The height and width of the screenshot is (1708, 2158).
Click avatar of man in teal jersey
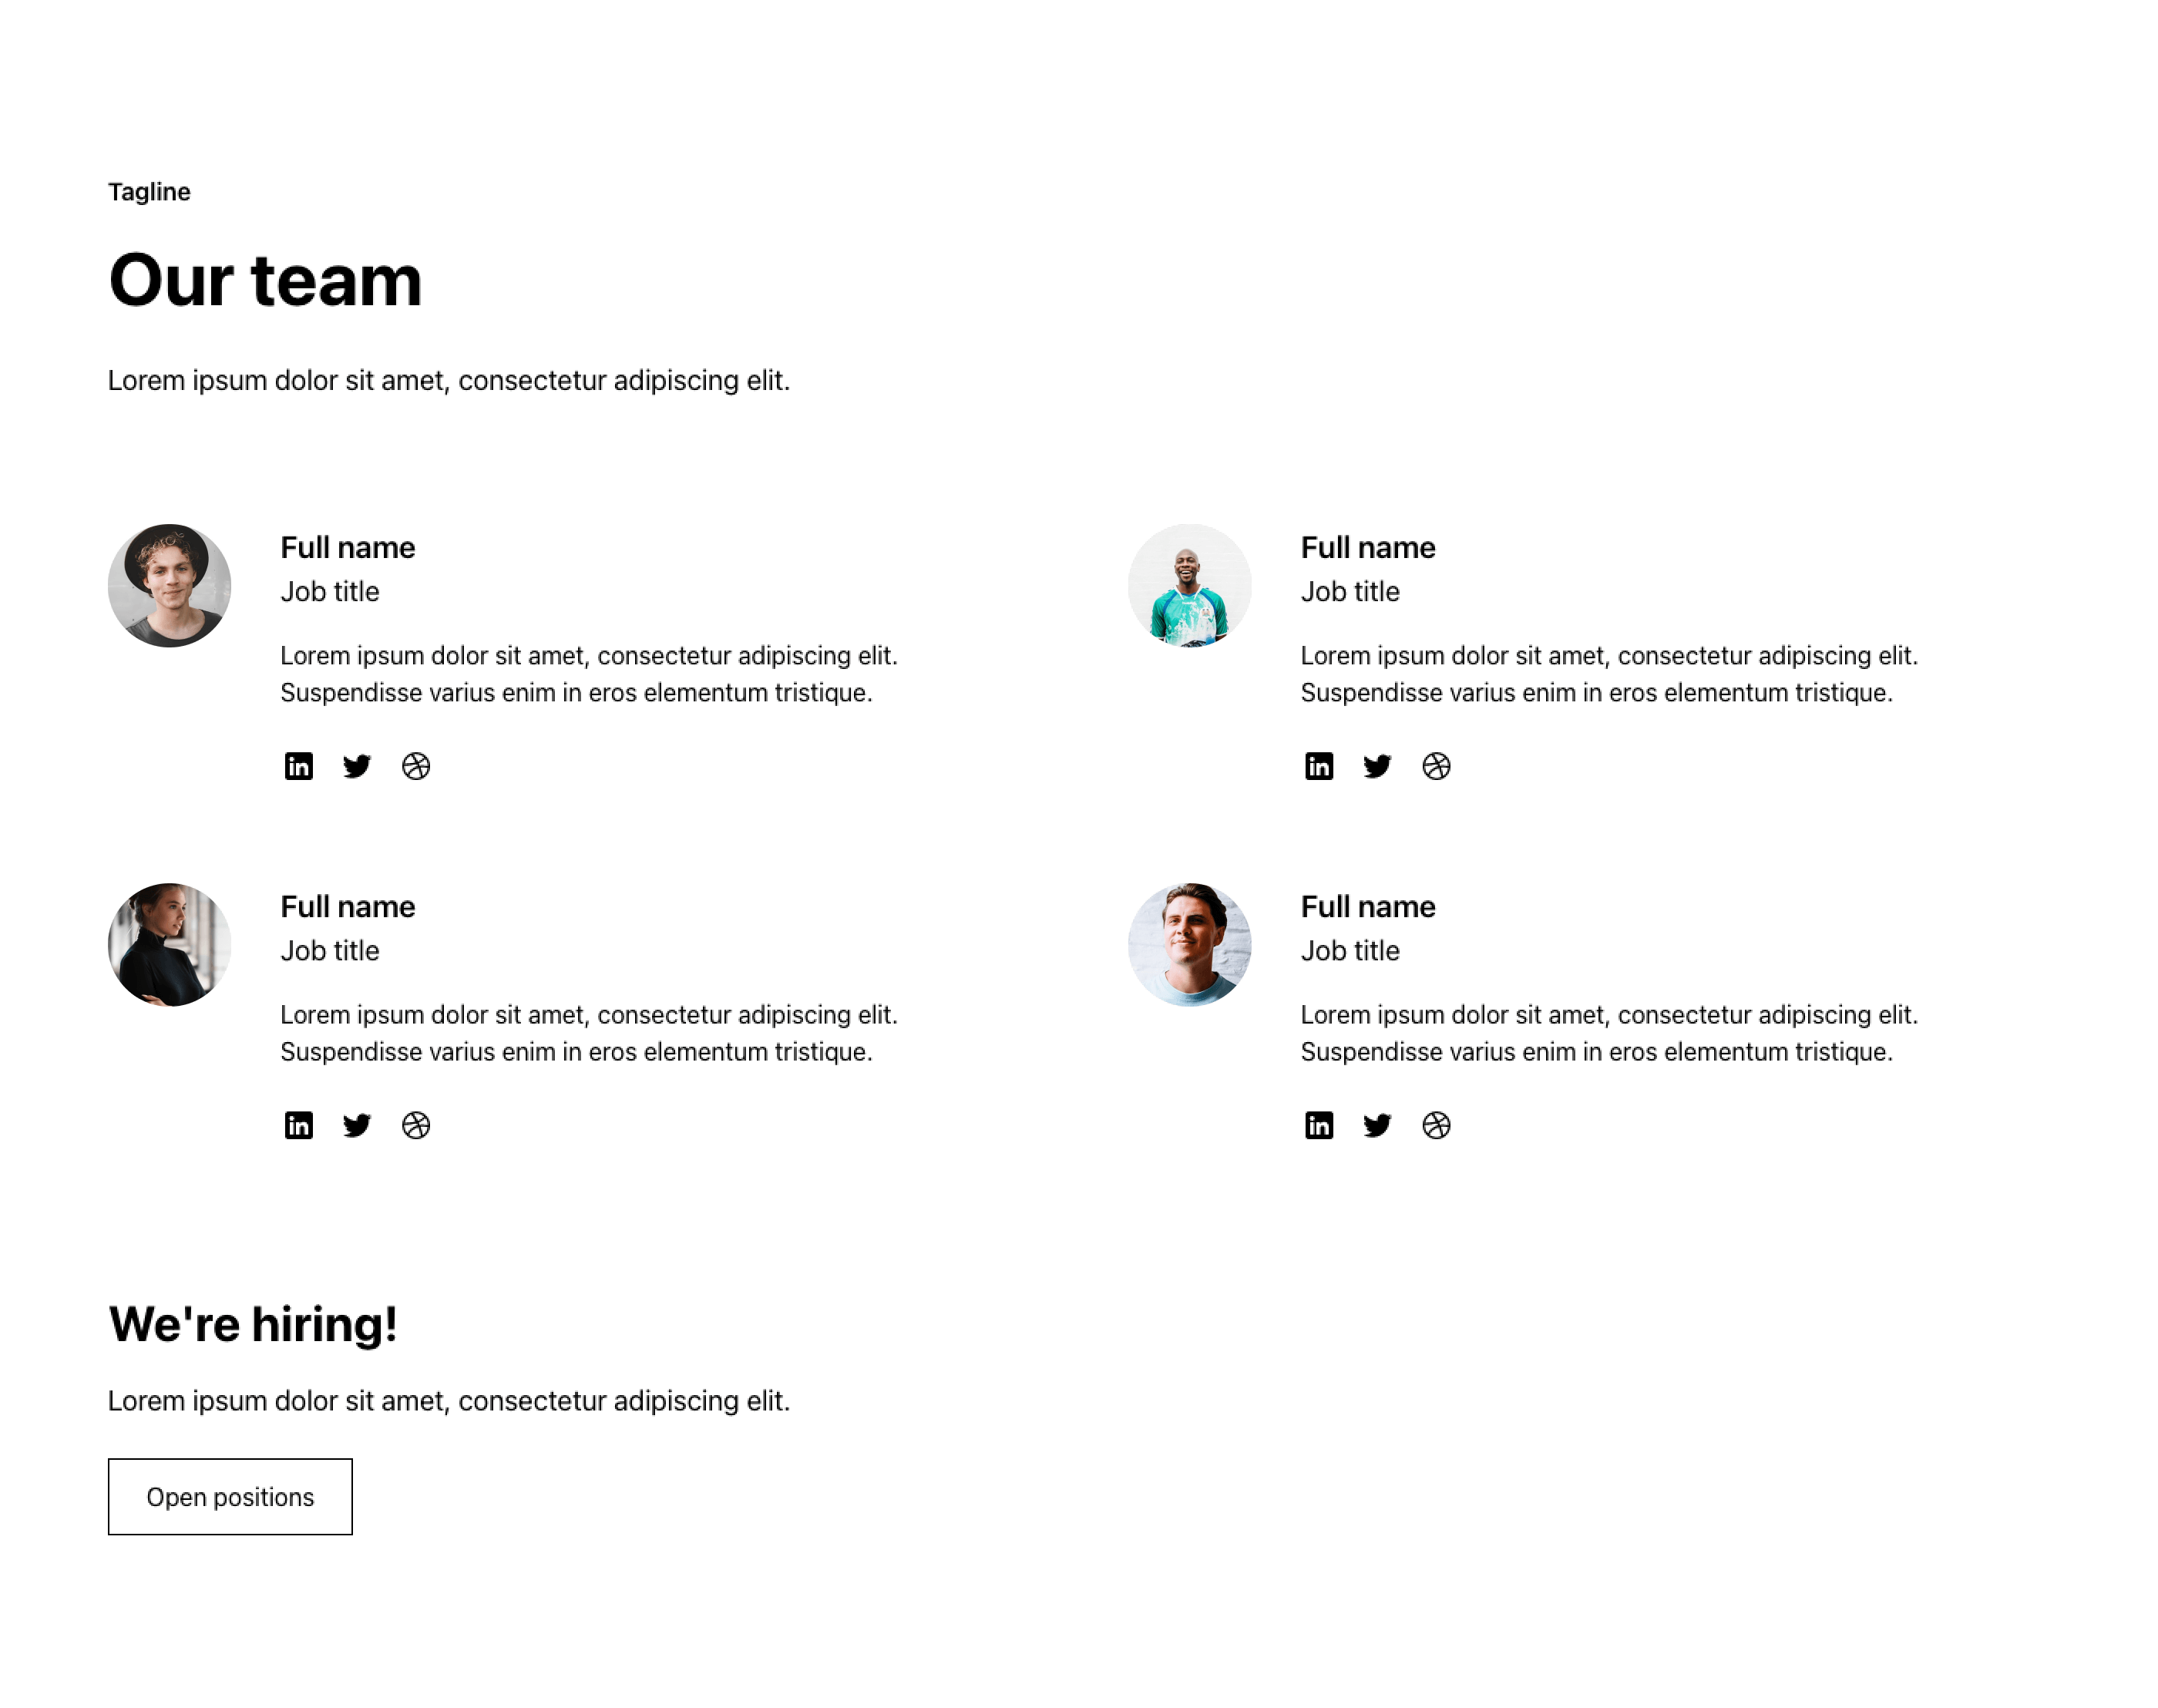click(1189, 585)
